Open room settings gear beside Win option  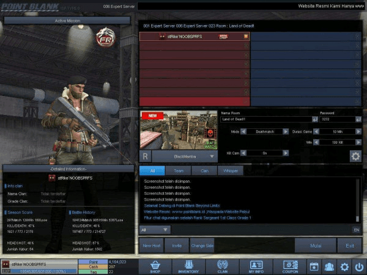(355, 156)
